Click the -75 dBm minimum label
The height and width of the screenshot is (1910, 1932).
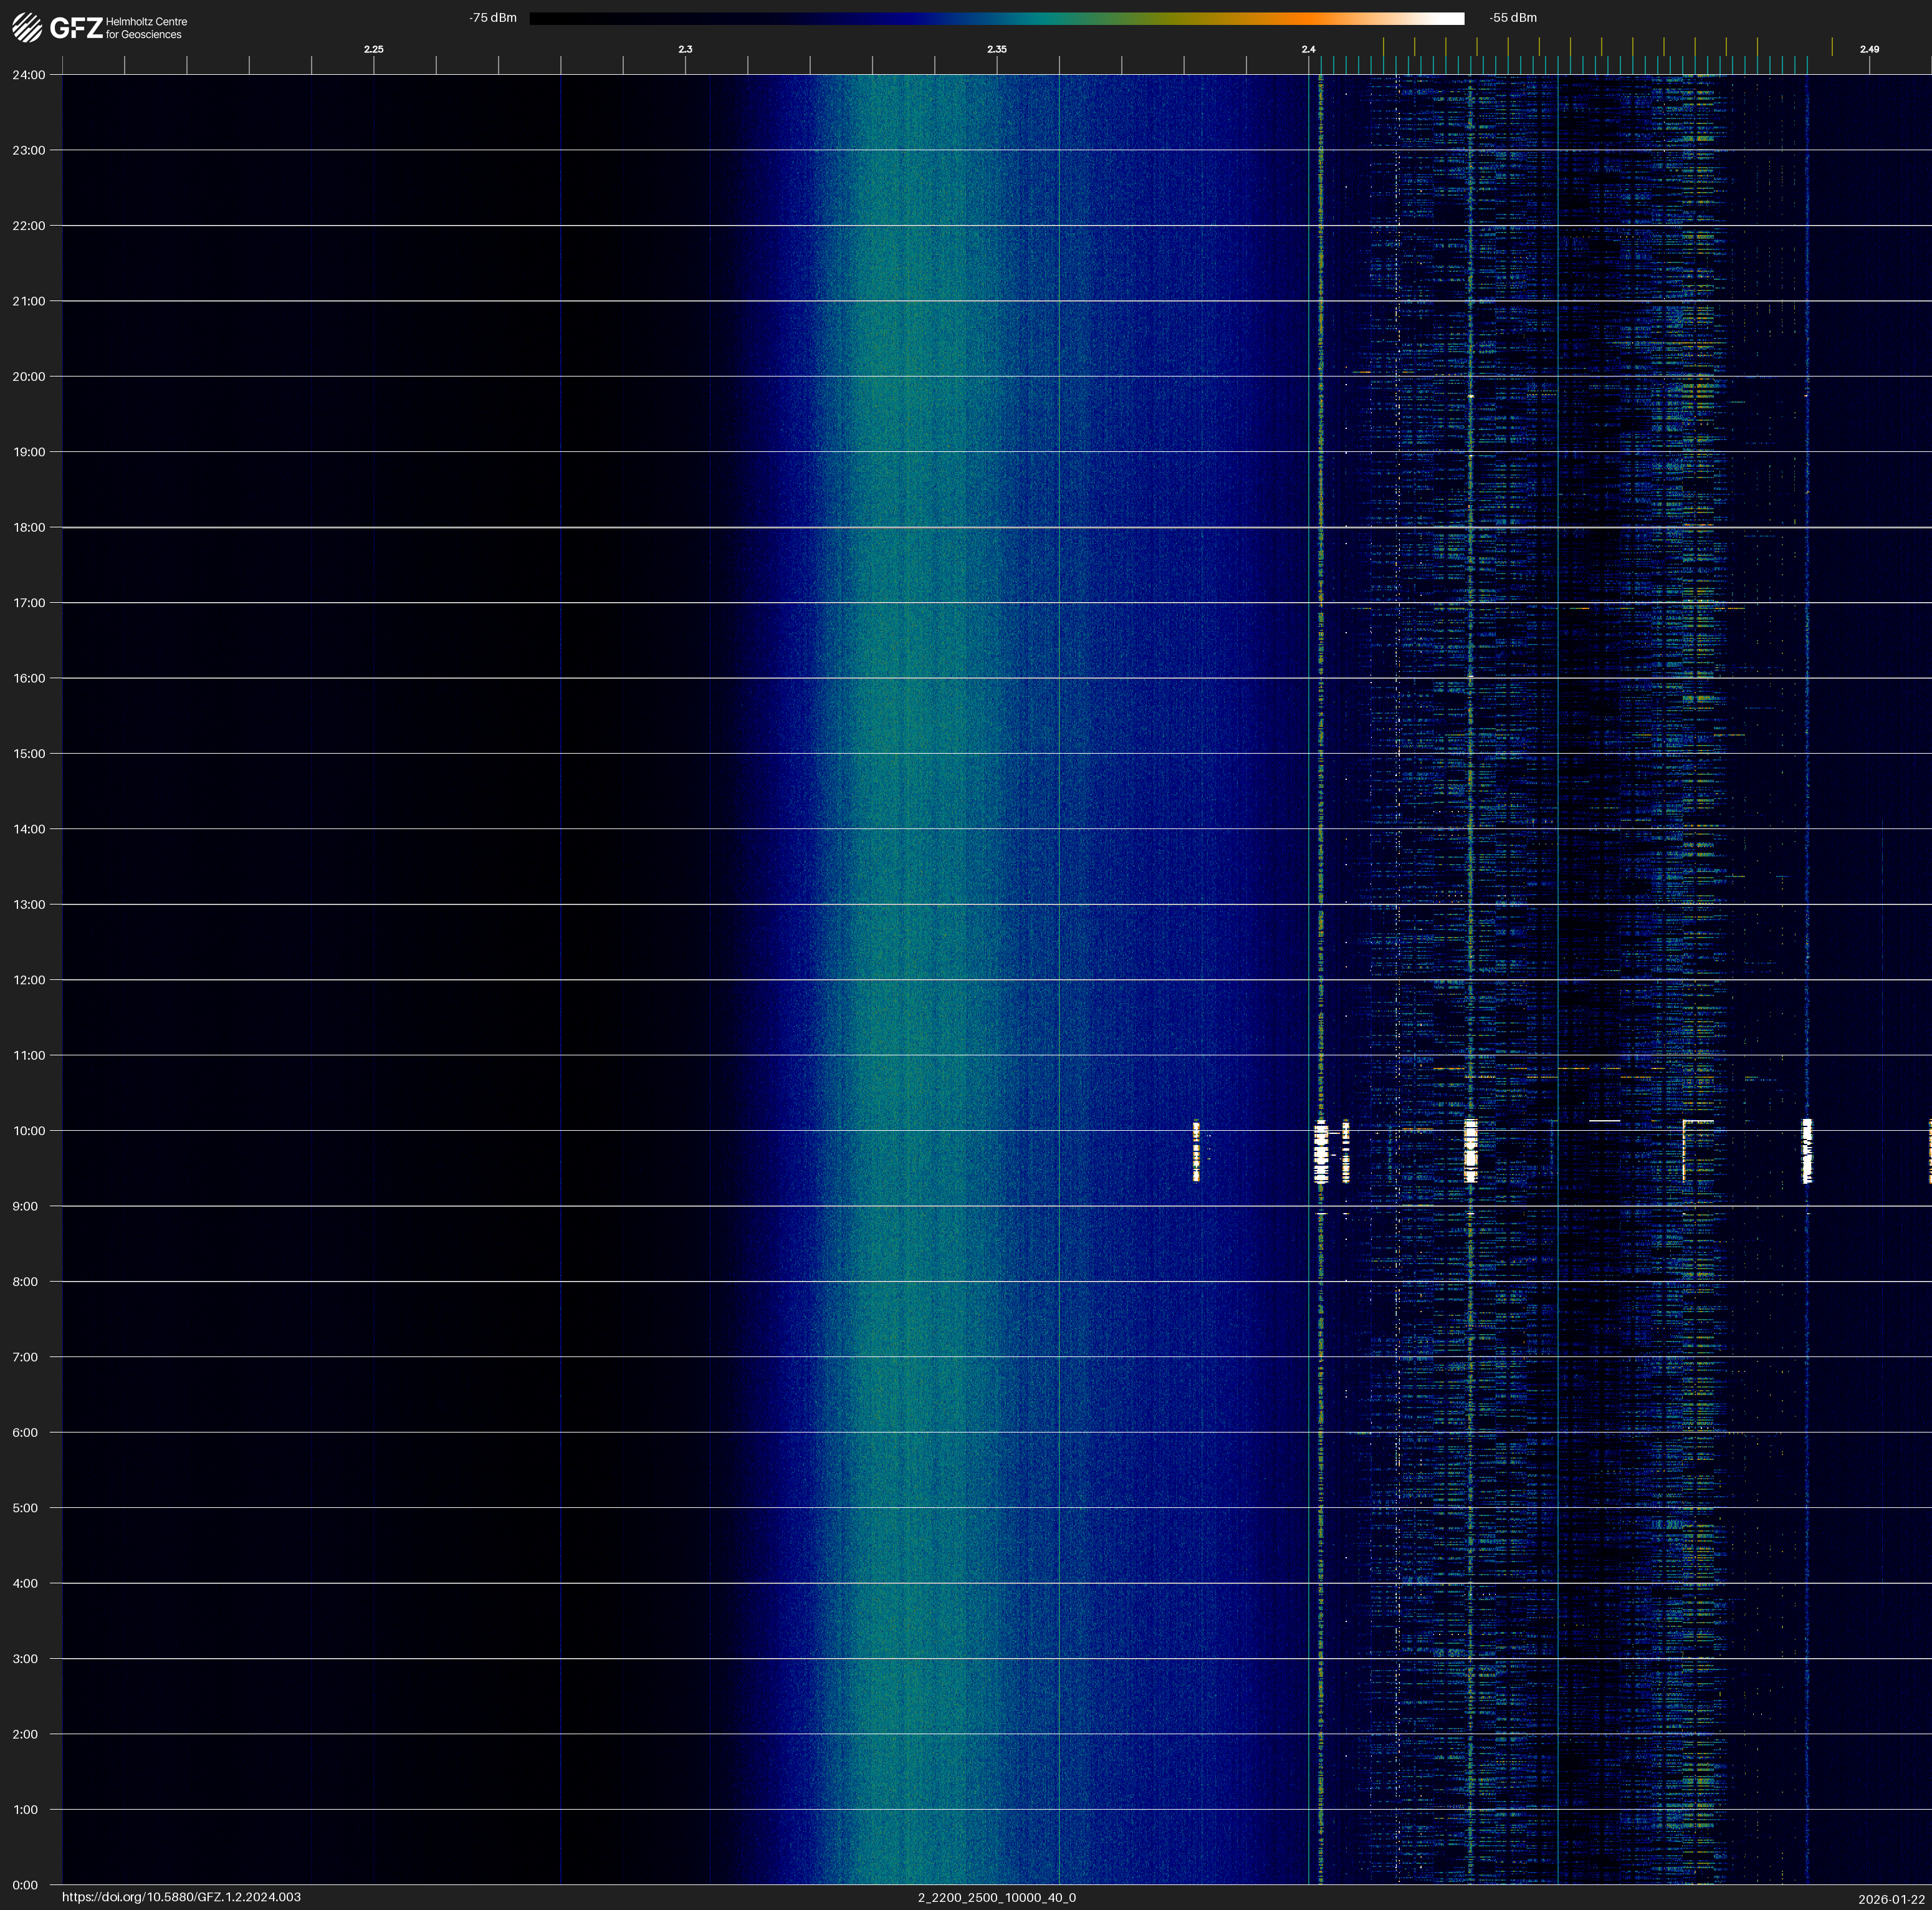[493, 18]
